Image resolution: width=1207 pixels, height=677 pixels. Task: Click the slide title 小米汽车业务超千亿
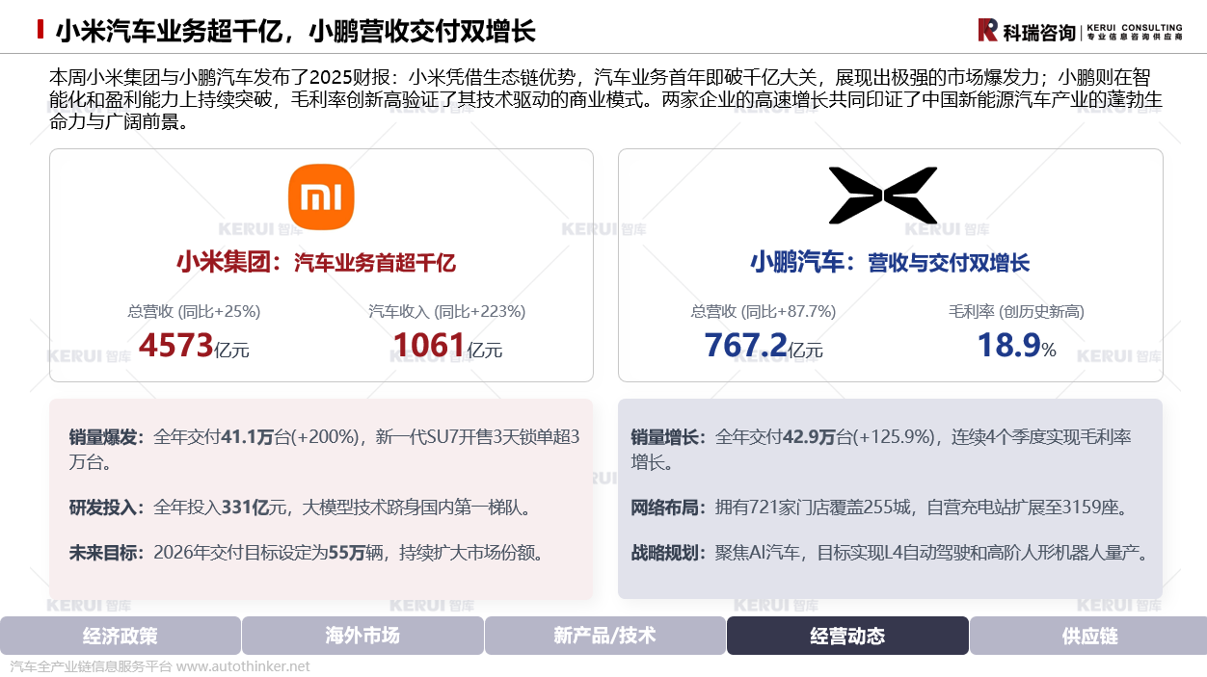tap(295, 31)
